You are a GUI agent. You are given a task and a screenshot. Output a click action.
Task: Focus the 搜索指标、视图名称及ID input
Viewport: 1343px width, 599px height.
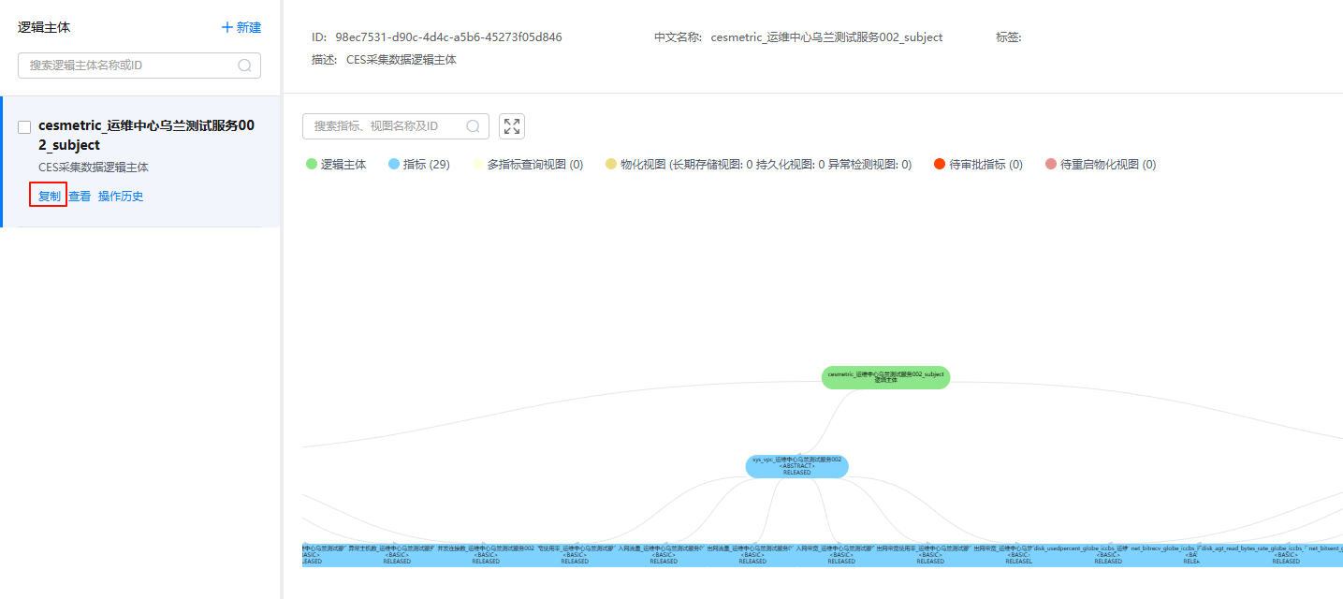384,126
